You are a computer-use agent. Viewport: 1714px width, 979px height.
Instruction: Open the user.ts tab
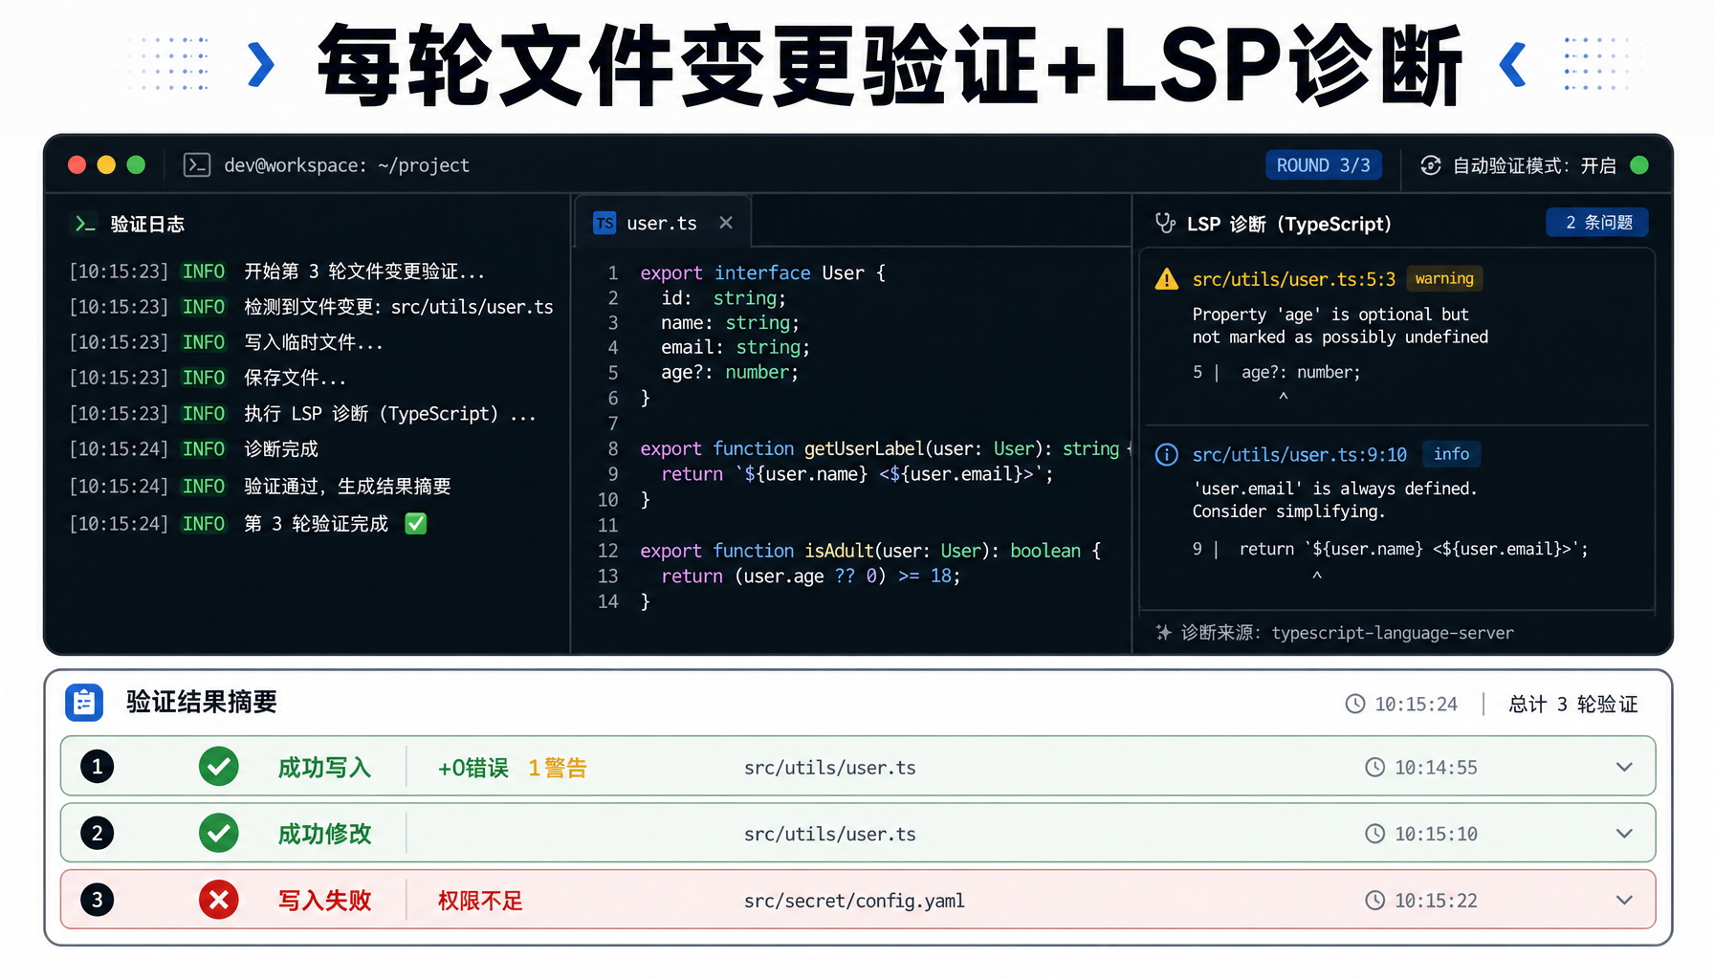(x=662, y=223)
